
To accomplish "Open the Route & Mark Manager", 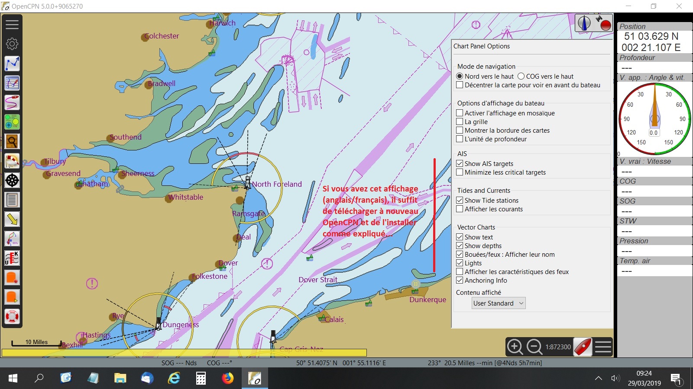I will [12, 83].
